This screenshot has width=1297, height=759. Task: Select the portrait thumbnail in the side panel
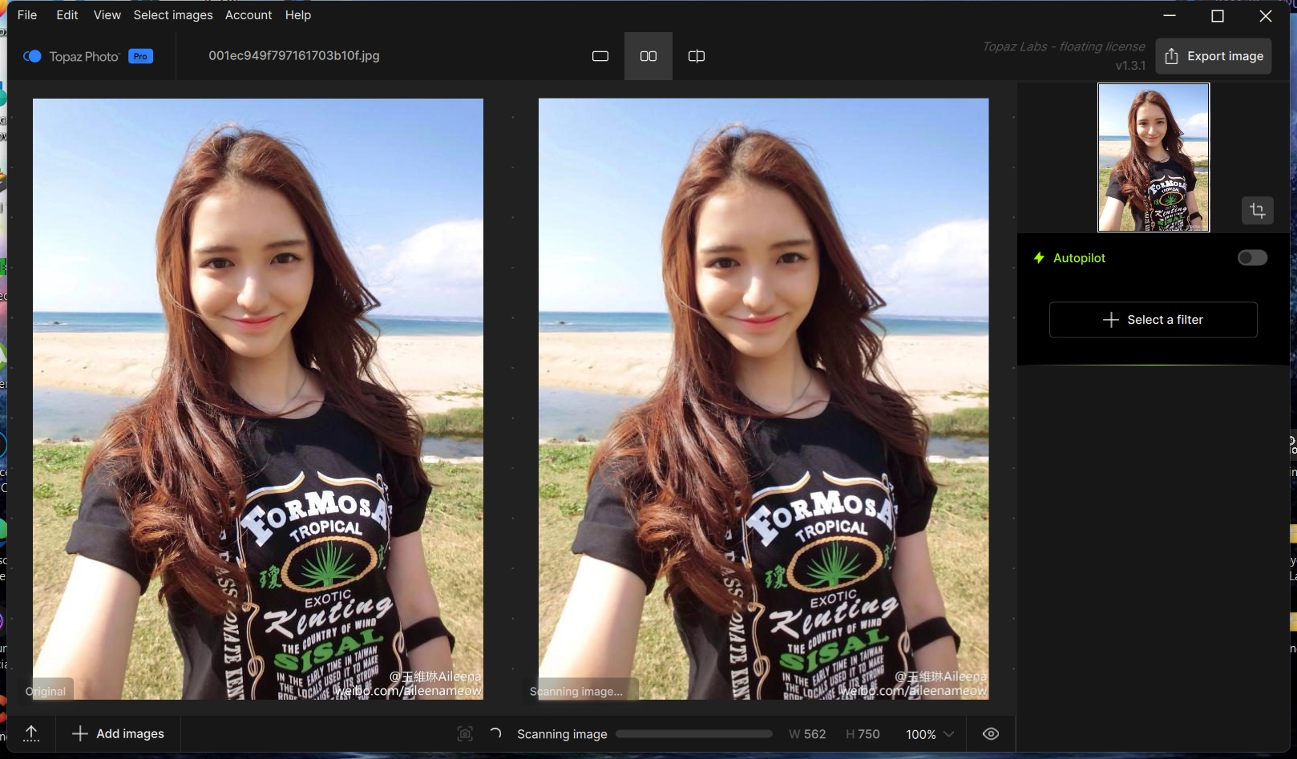coord(1154,157)
